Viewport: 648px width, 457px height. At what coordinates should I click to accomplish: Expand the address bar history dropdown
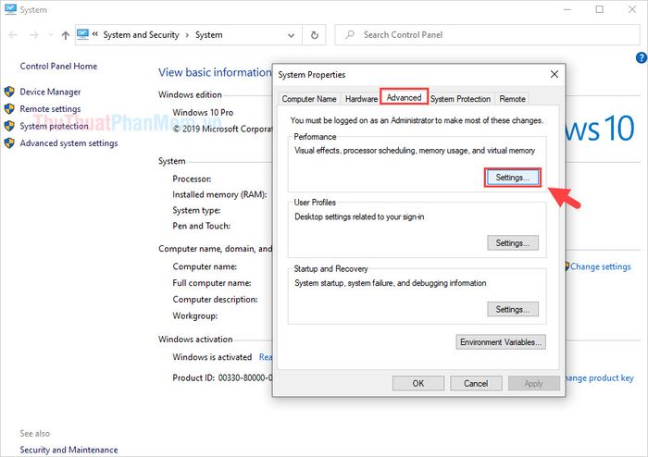tap(291, 35)
